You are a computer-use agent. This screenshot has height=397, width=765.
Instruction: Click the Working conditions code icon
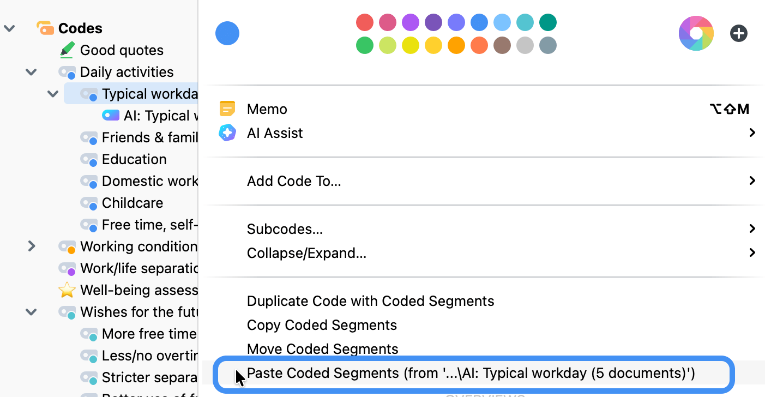pos(67,246)
